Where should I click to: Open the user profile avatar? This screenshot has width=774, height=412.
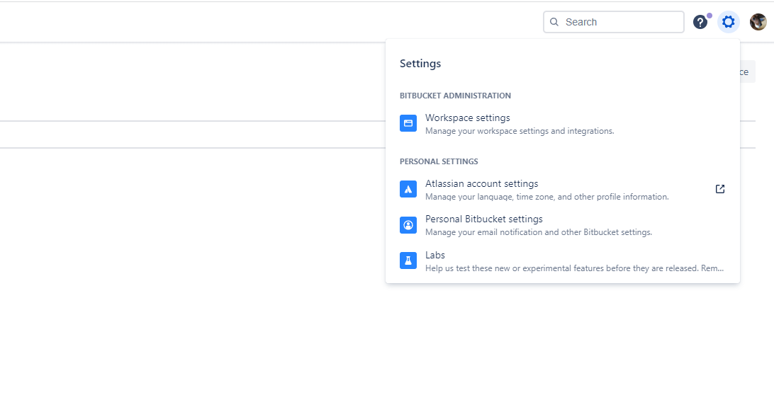pyautogui.click(x=758, y=22)
